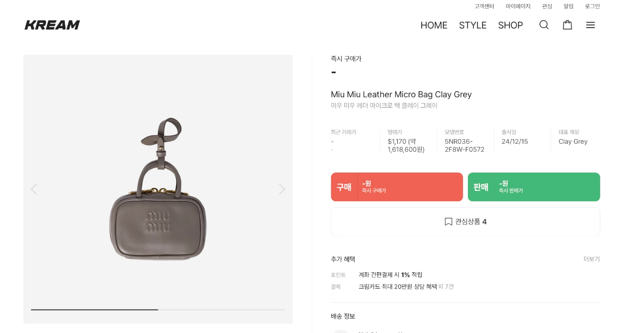Open the SHOP menu

(x=510, y=25)
